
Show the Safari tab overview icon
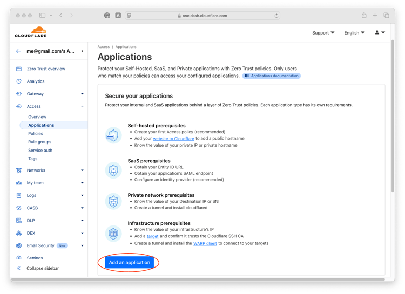pyautogui.click(x=387, y=16)
